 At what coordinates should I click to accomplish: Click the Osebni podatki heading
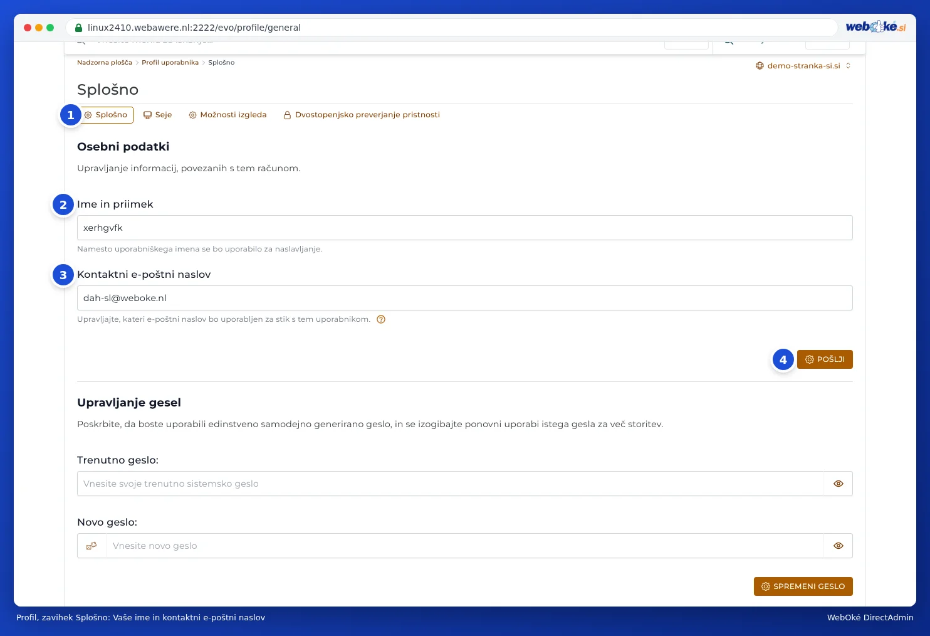(x=123, y=147)
